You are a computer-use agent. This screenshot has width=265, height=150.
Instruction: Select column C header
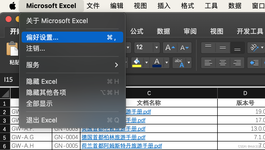point(149,93)
